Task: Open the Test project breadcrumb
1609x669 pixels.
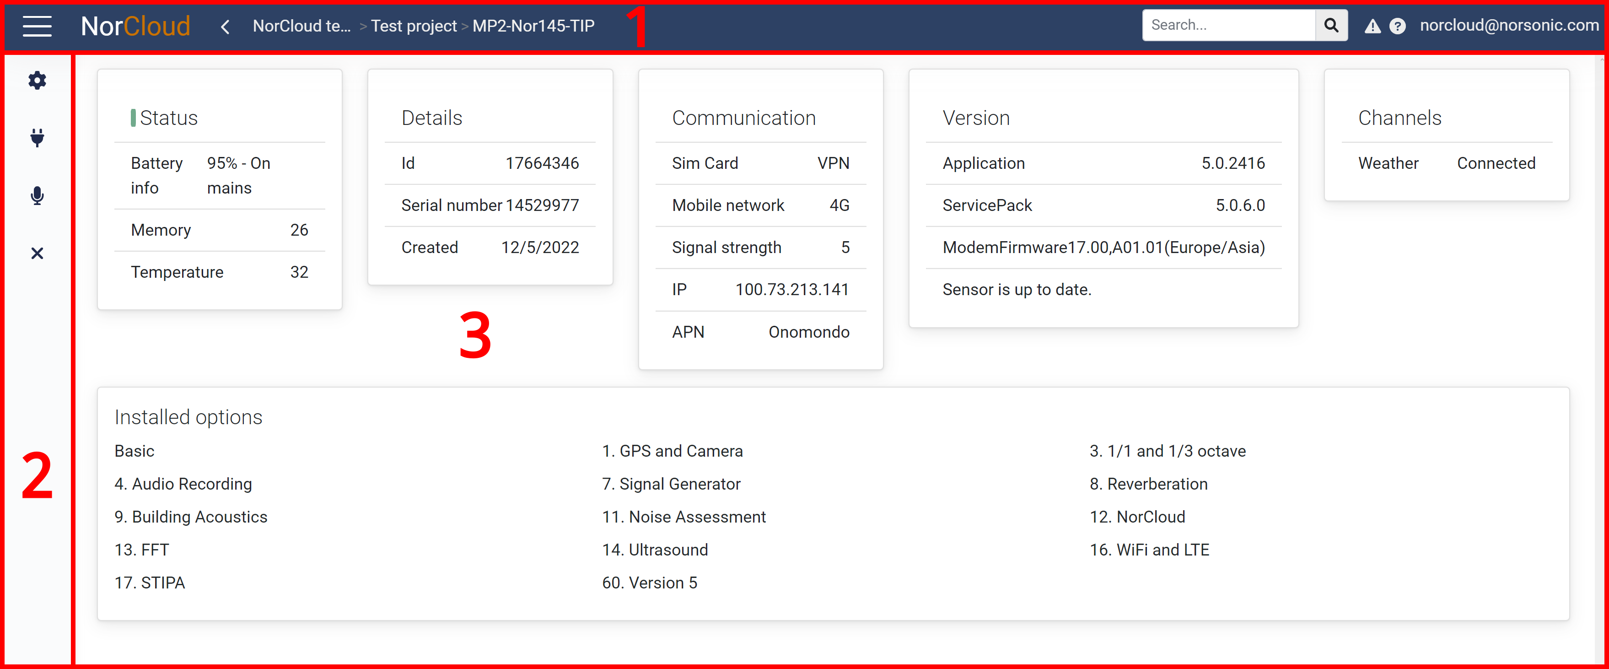Action: coord(414,26)
